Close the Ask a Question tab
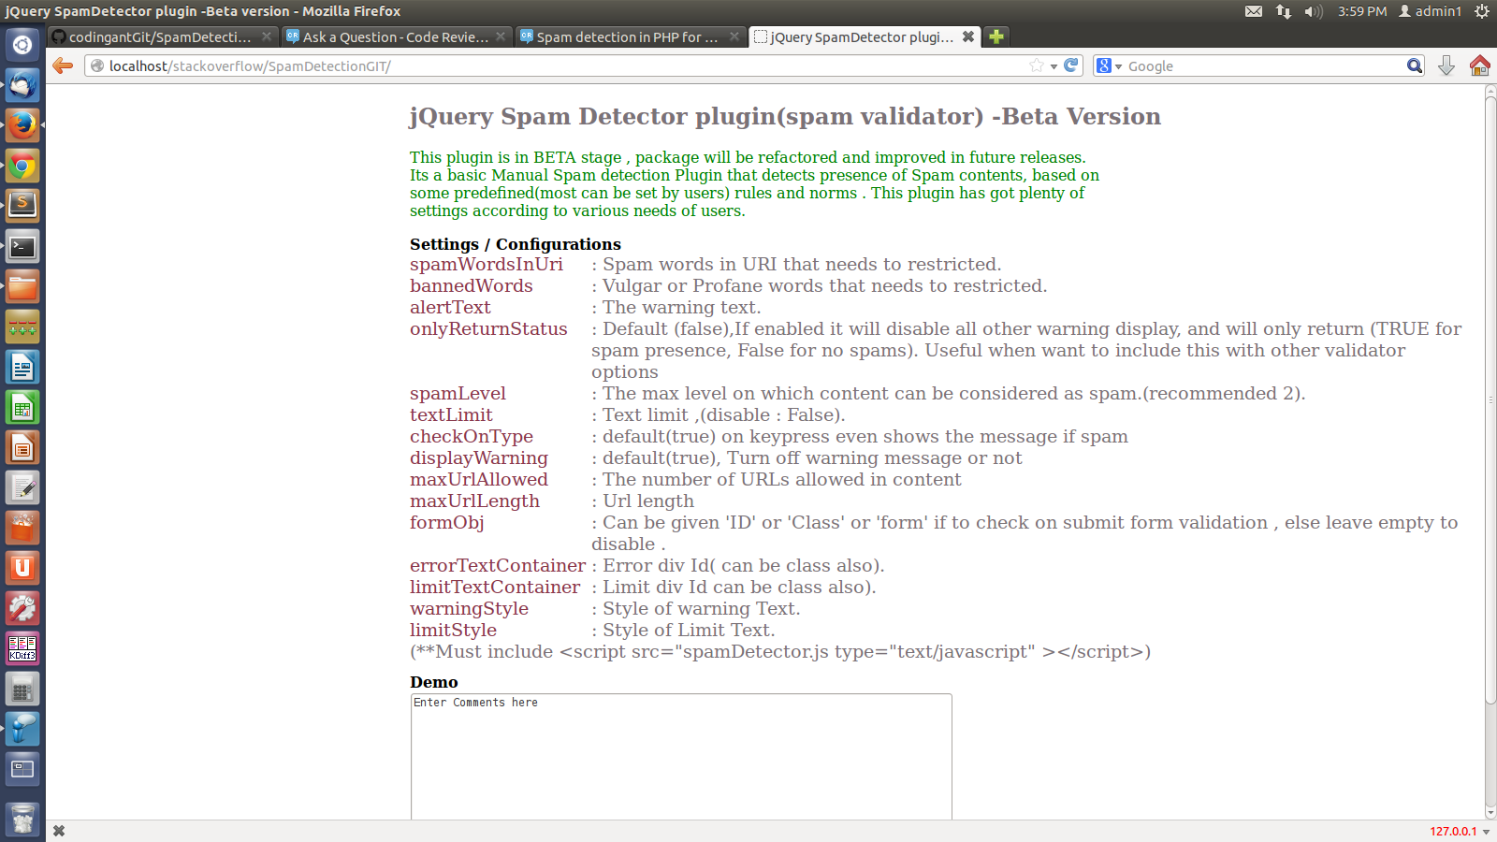This screenshot has width=1497, height=842. (501, 36)
